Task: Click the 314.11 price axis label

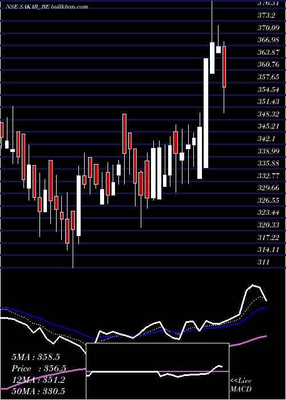Action: (268, 250)
